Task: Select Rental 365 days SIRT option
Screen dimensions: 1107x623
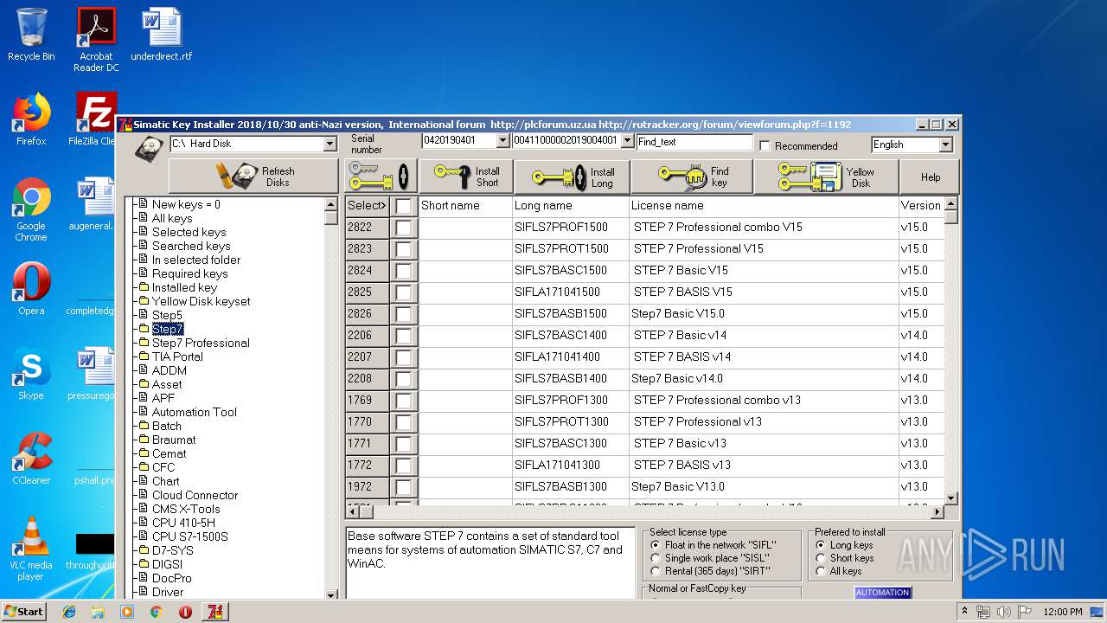Action: (x=656, y=571)
